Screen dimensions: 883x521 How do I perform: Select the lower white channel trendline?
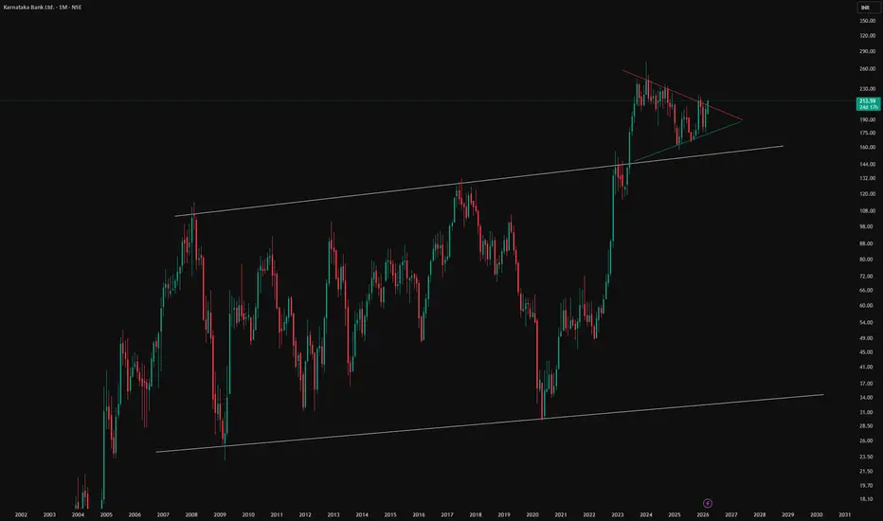(x=490, y=423)
